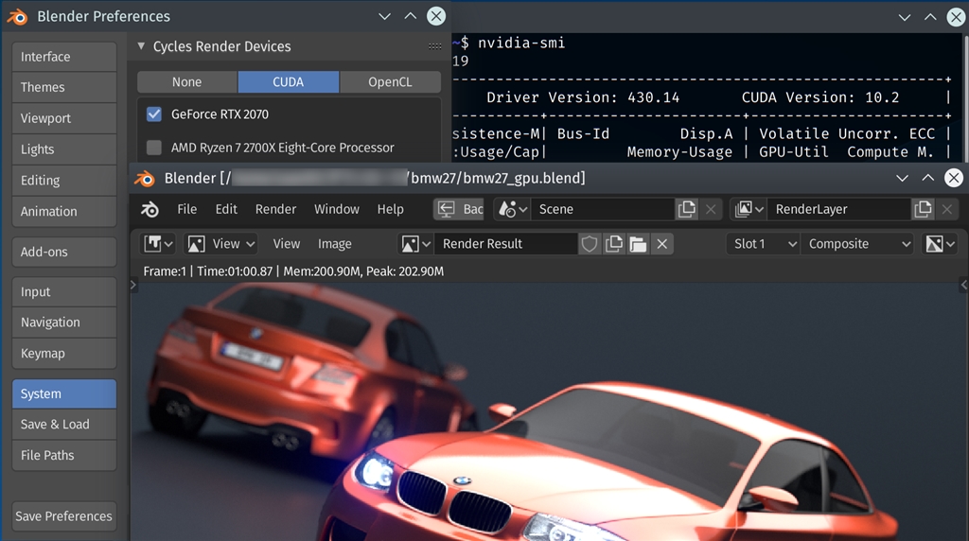The width and height of the screenshot is (969, 541).
Task: Switch to Keymap preferences
Action: coord(64,353)
